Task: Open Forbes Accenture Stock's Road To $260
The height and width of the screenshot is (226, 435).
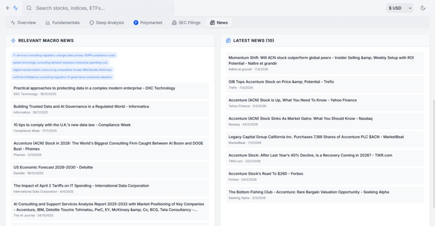Action: (325, 176)
